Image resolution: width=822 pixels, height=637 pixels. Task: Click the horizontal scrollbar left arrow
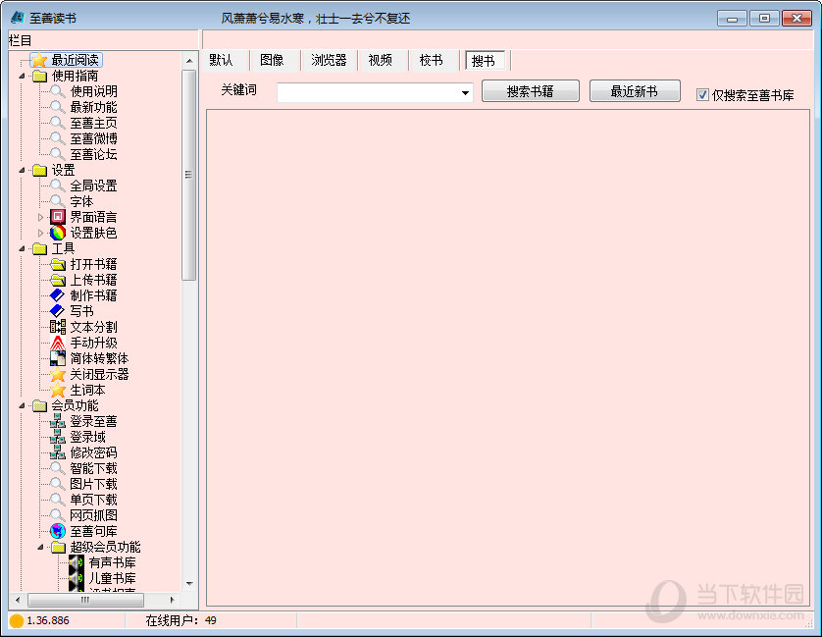pyautogui.click(x=18, y=600)
